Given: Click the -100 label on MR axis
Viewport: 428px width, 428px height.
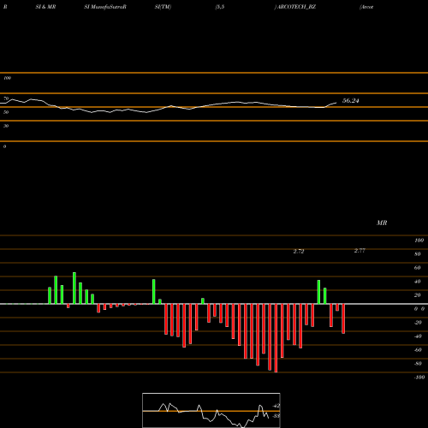Looking at the screenshot, I should (419, 377).
